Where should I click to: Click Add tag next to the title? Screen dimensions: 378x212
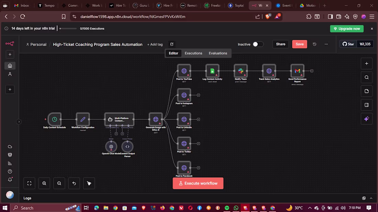coord(155,45)
